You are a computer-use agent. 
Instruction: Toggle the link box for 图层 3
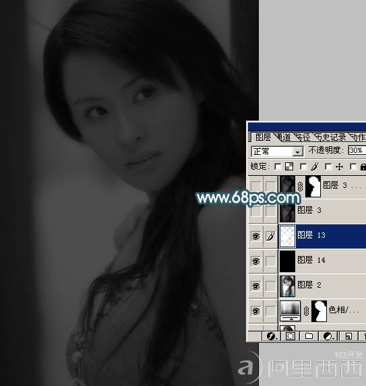point(271,212)
